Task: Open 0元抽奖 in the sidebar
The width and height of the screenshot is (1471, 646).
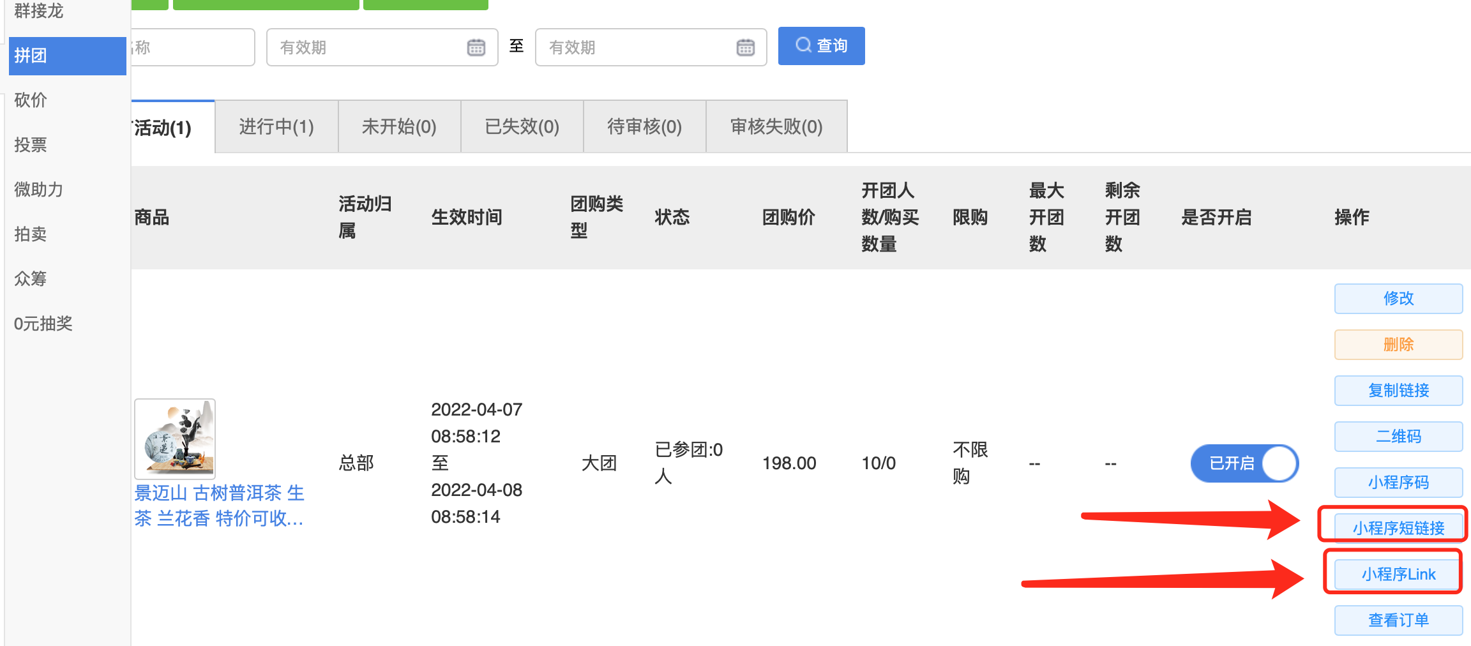Action: point(43,324)
